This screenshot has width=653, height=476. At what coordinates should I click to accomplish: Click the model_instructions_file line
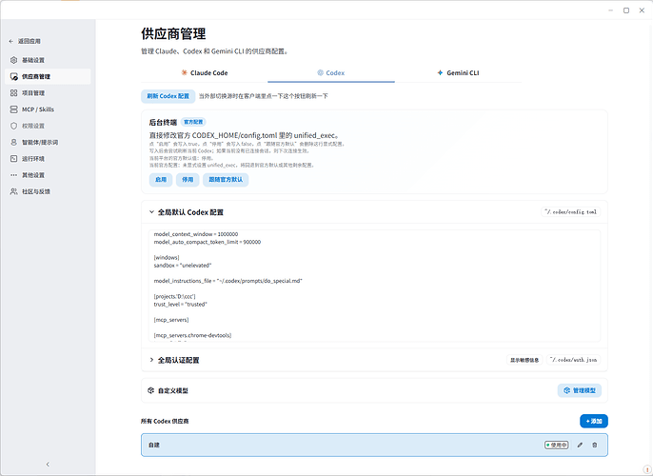pyautogui.click(x=228, y=281)
